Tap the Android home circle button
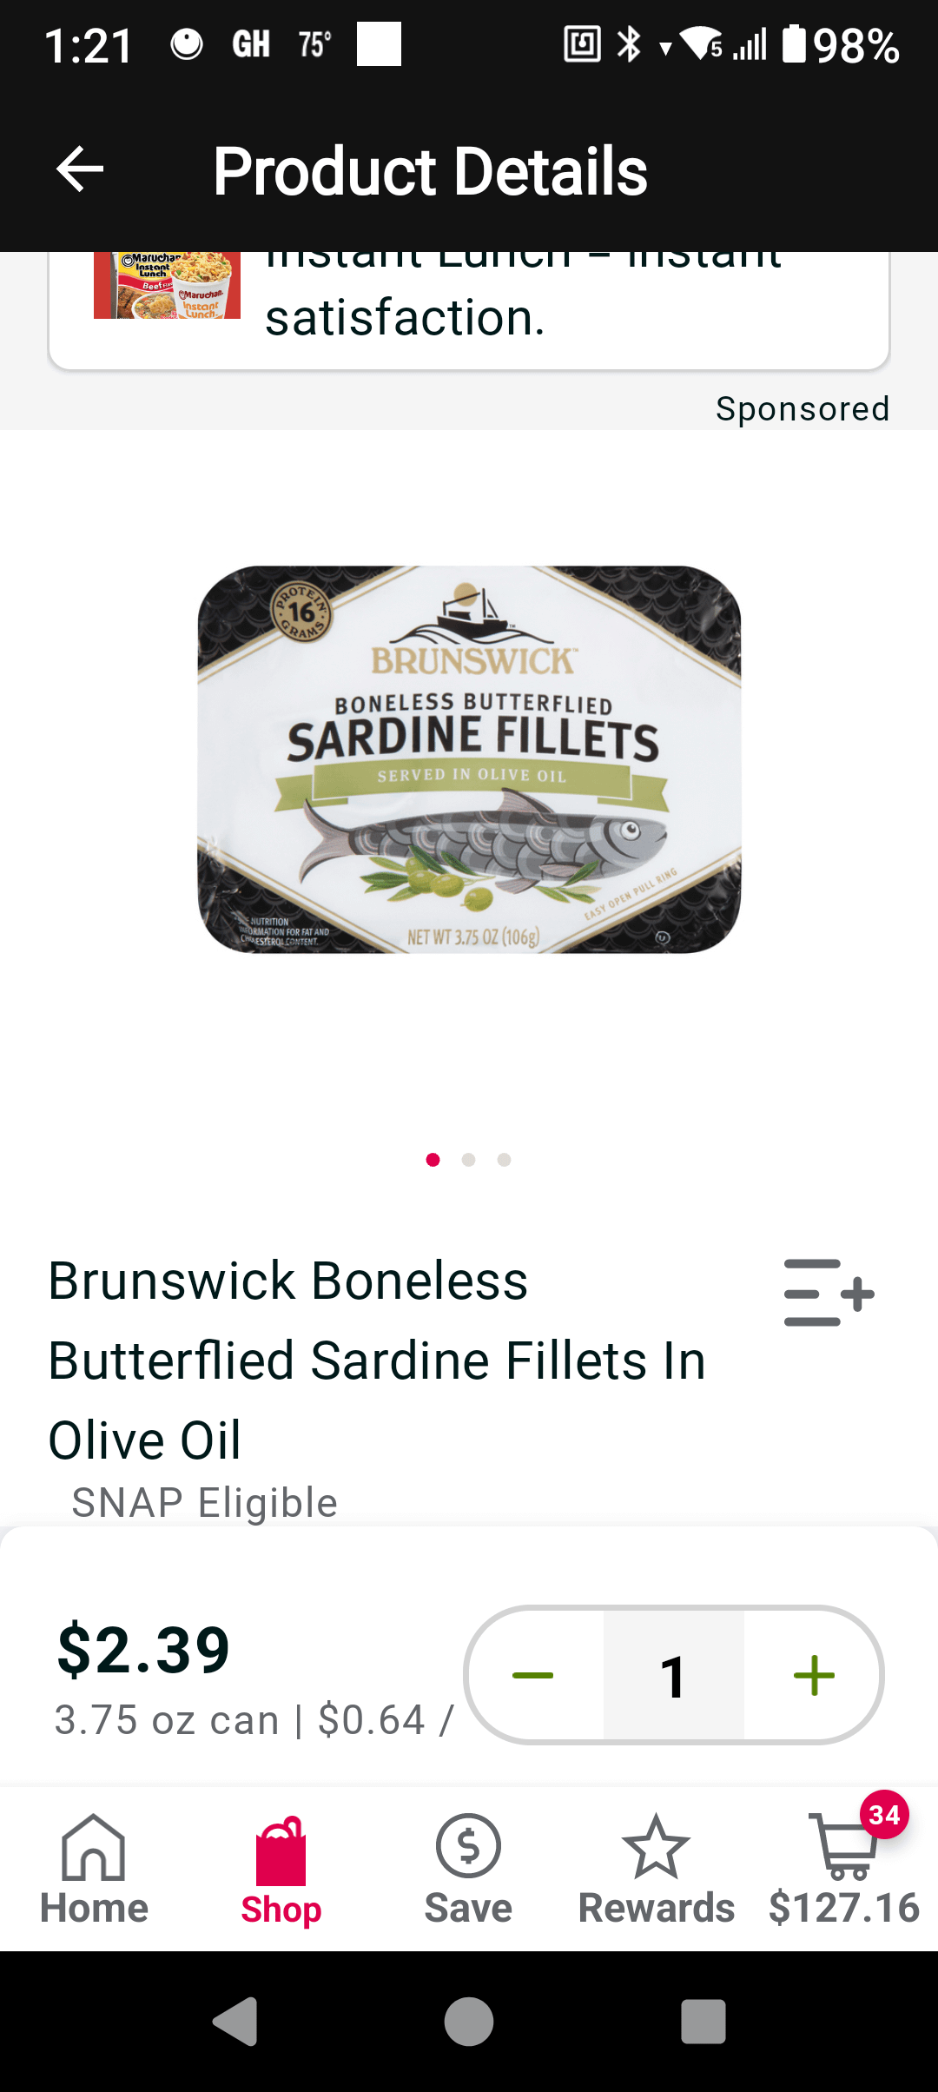Image resolution: width=938 pixels, height=2092 pixels. click(469, 2022)
